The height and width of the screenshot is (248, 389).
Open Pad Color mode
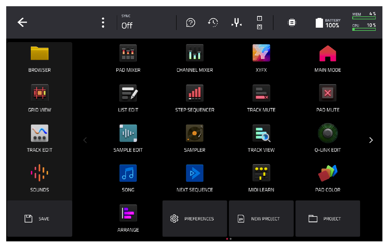coord(327,178)
